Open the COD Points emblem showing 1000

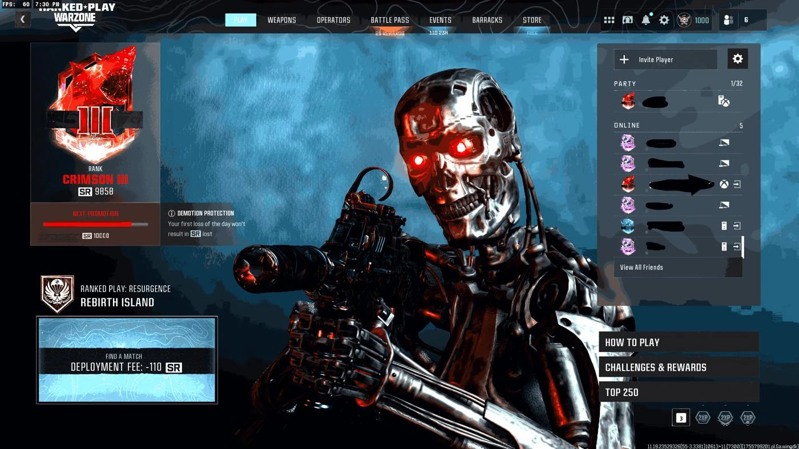684,20
